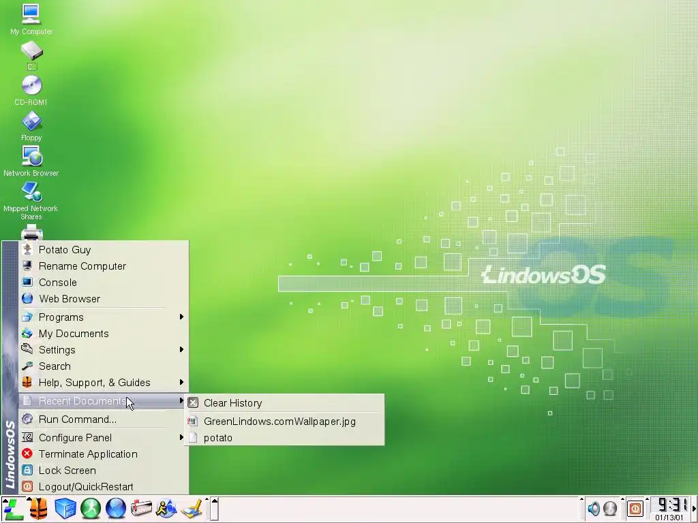Choose Logout/QuickRestart menu entry
The width and height of the screenshot is (698, 523).
coord(104,486)
